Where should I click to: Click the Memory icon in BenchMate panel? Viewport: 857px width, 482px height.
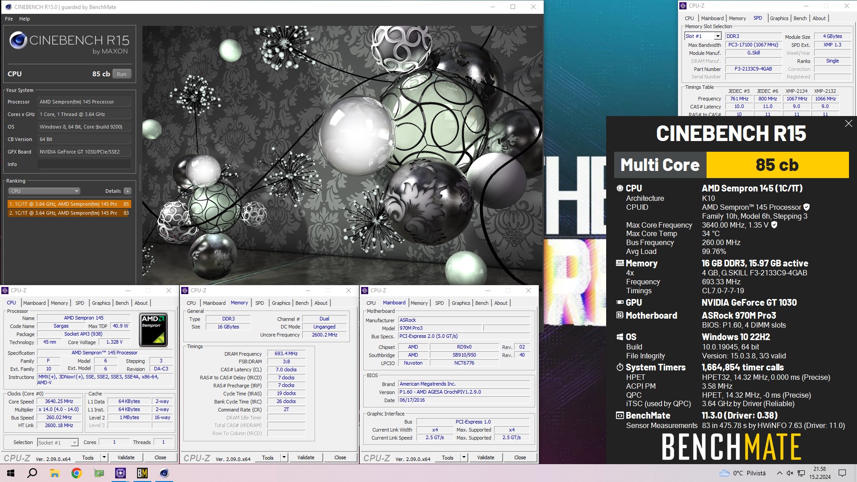pos(620,263)
